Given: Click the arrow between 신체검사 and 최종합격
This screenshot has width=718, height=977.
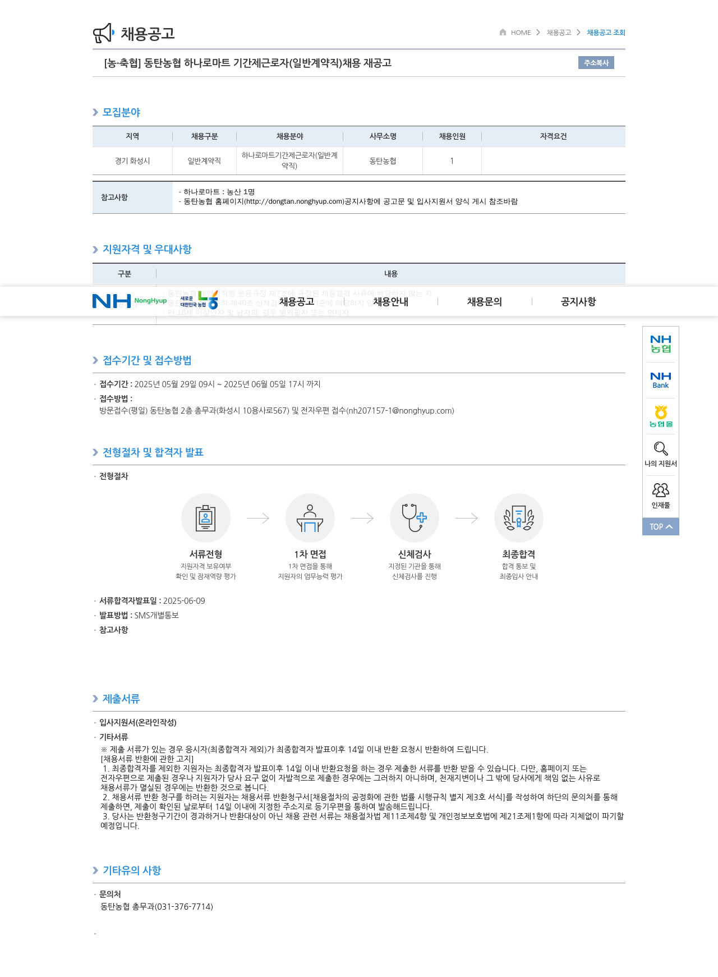Looking at the screenshot, I should (467, 518).
